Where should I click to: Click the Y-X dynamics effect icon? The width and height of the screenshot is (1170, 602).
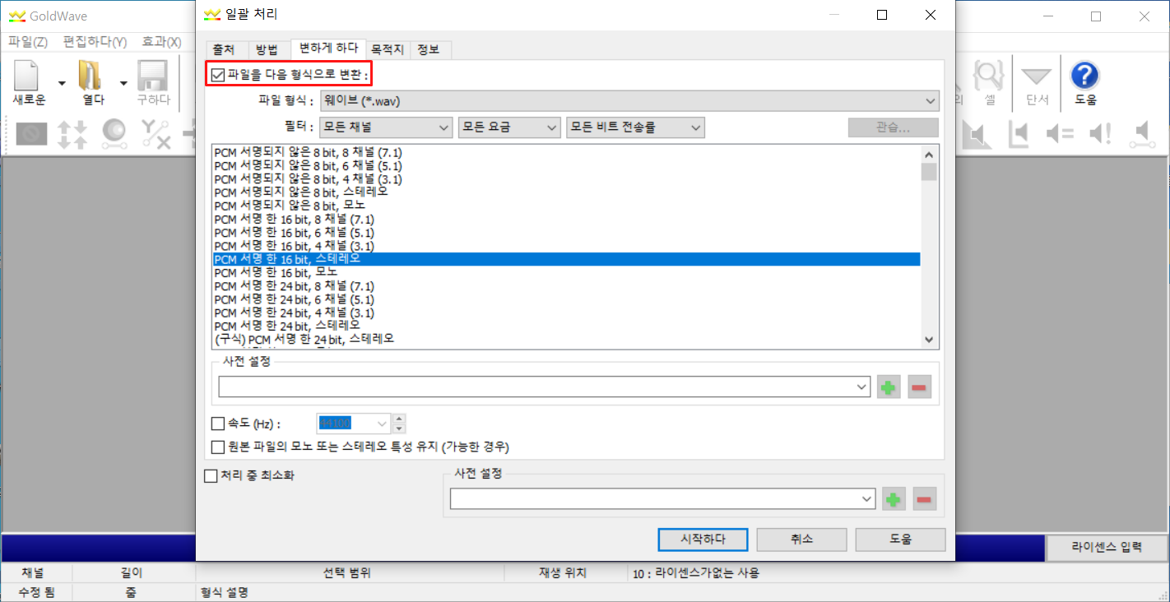pyautogui.click(x=156, y=133)
